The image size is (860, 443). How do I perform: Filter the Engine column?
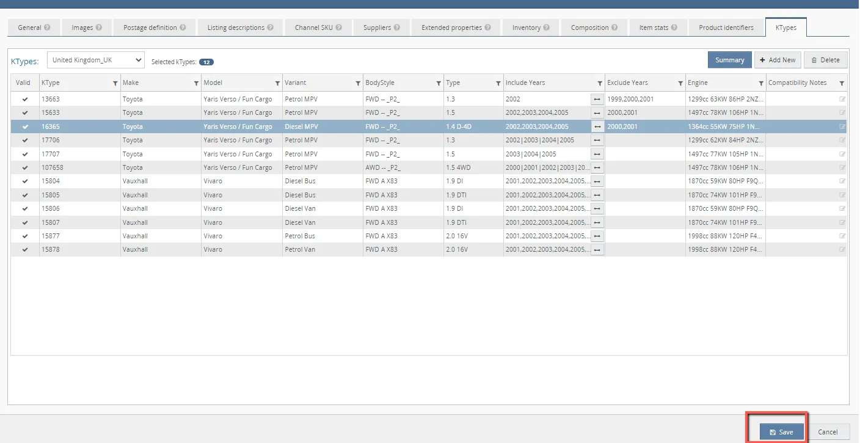click(761, 83)
